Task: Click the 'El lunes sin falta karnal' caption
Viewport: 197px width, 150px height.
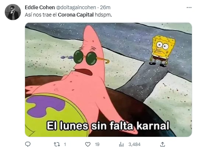Action: [108, 125]
